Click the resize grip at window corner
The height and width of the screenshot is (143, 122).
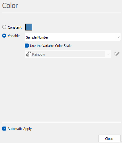tap(120, 142)
